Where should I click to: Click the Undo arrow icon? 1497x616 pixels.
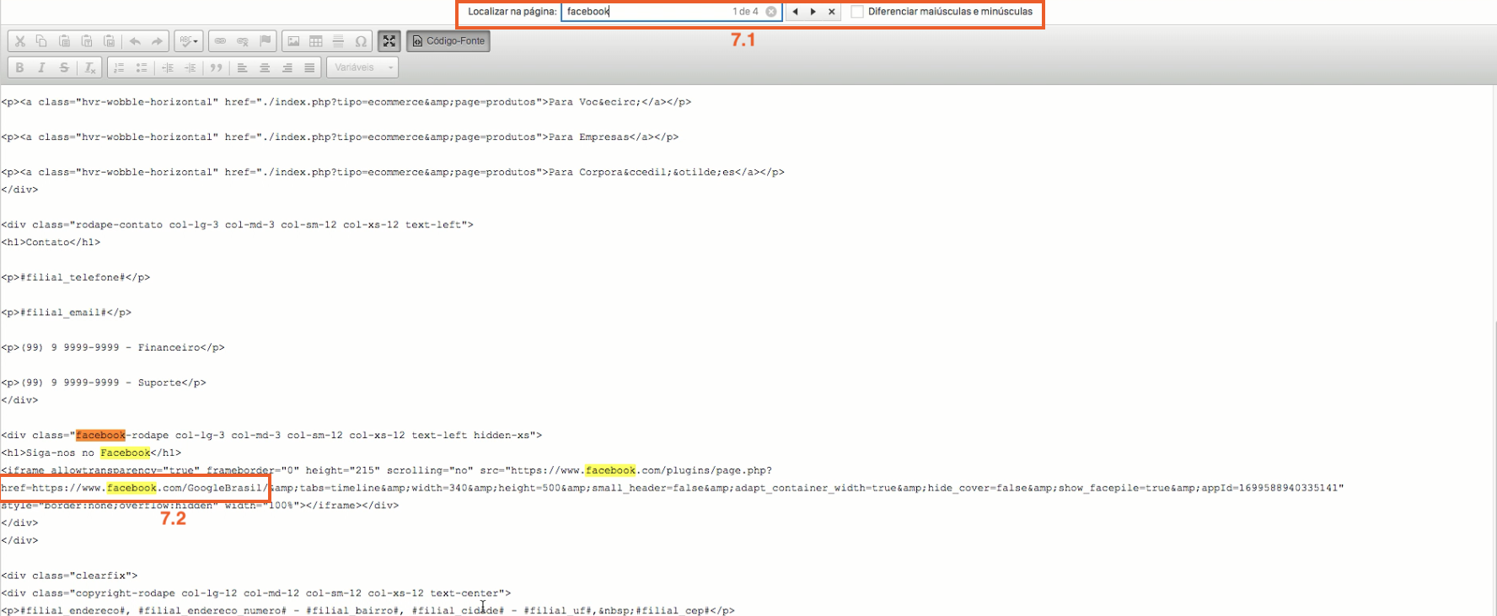(x=135, y=41)
